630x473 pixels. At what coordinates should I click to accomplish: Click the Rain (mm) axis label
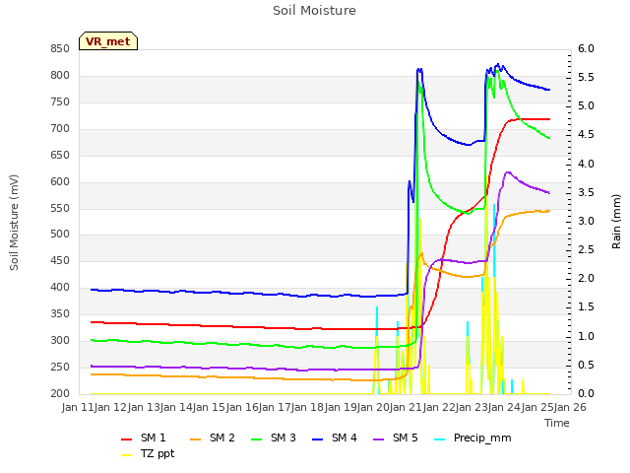tap(616, 222)
